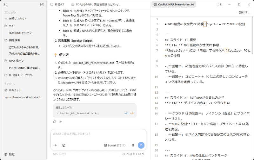The height and width of the screenshot is (160, 254).
Task: Open the Bonsai 27B model selector
Action: pos(115,145)
